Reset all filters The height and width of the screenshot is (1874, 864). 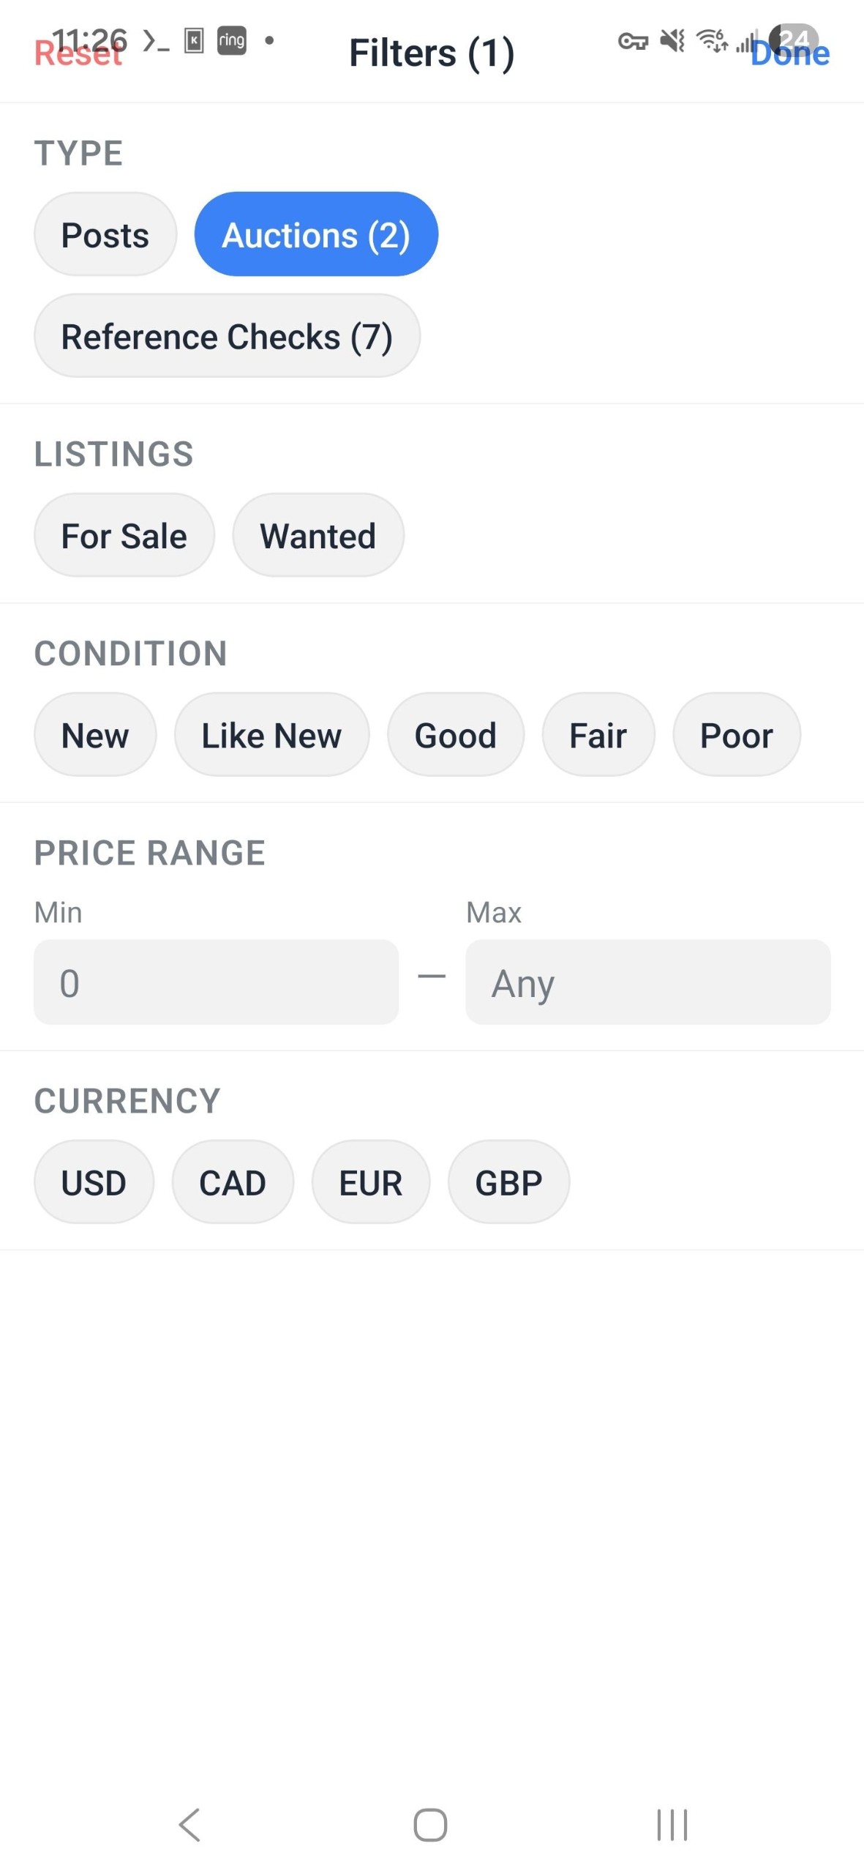pos(78,54)
